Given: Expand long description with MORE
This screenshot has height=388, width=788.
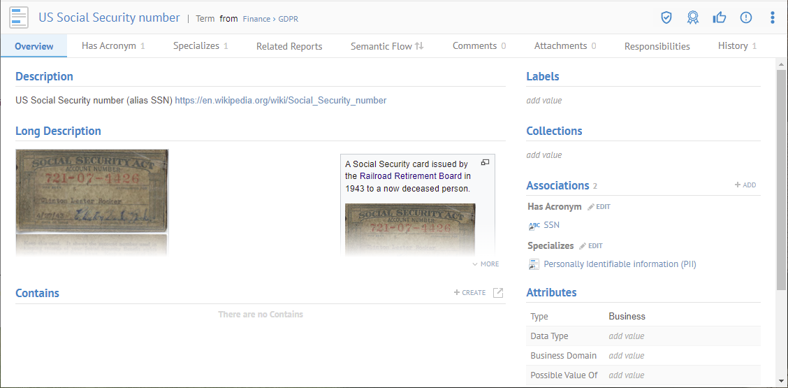Looking at the screenshot, I should [486, 264].
